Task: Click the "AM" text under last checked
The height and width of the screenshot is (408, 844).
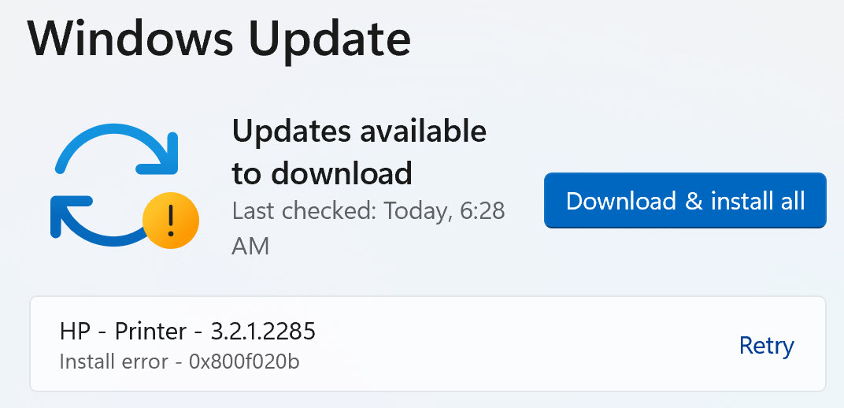Action: coord(250,247)
